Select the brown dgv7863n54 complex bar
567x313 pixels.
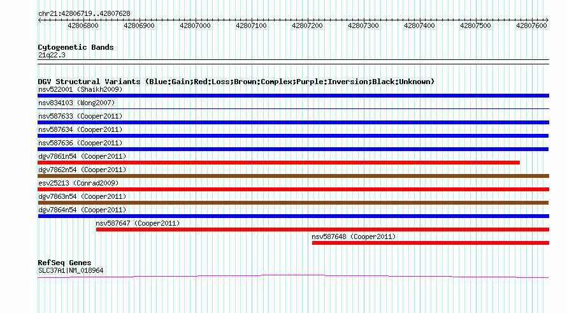(x=293, y=203)
